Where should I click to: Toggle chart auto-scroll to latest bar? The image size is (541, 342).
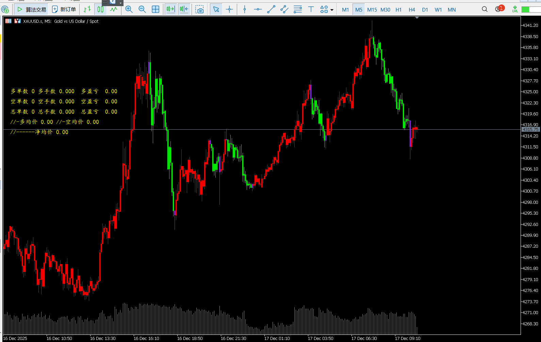tap(170, 10)
